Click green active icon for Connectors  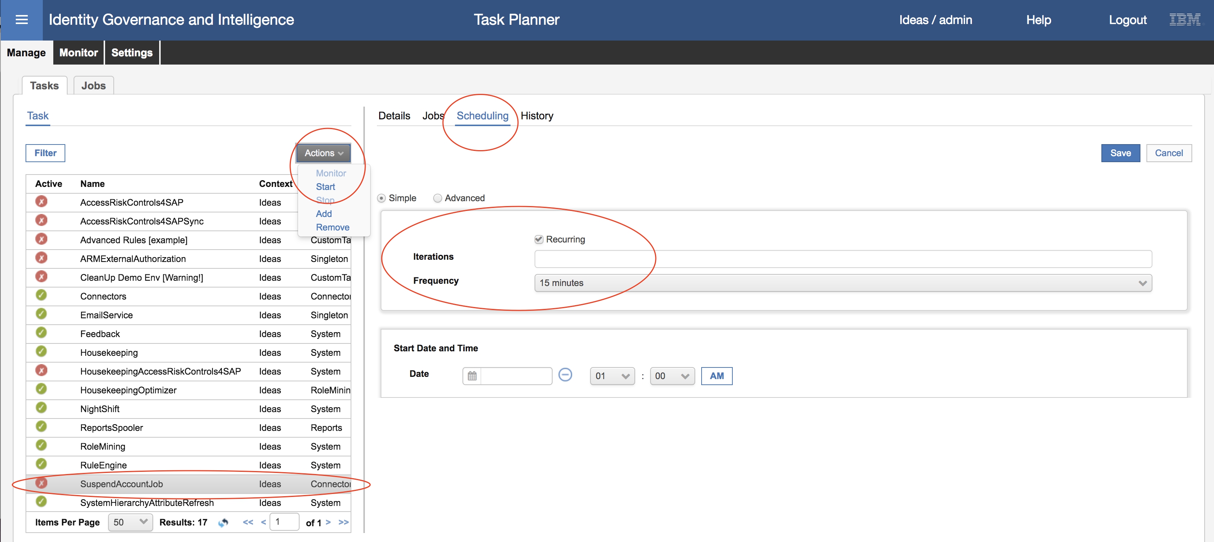click(41, 295)
